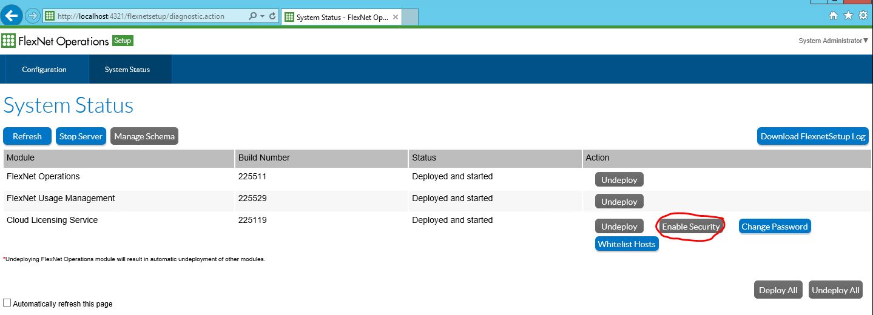Image resolution: width=873 pixels, height=315 pixels.
Task: Undeploy the Cloud Licensing Service
Action: 619,227
